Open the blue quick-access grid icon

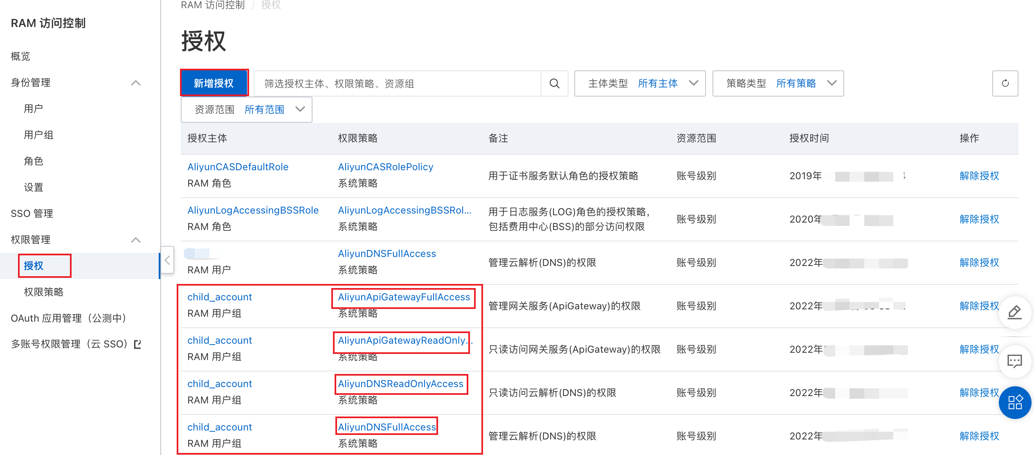pos(1015,402)
